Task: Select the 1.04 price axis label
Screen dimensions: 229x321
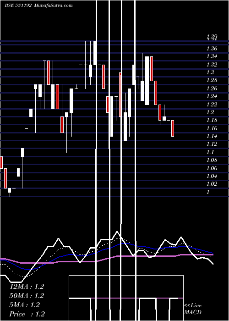Action: [212, 176]
